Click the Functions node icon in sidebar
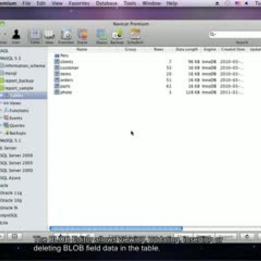261x261 pixels. tap(6, 110)
